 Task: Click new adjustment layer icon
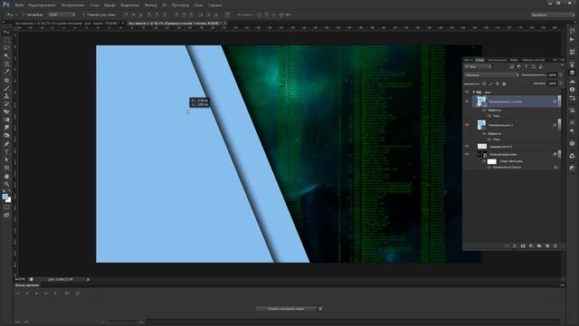tap(531, 245)
